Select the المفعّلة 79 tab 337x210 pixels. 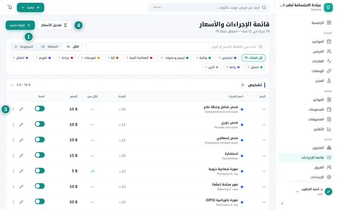50,47
